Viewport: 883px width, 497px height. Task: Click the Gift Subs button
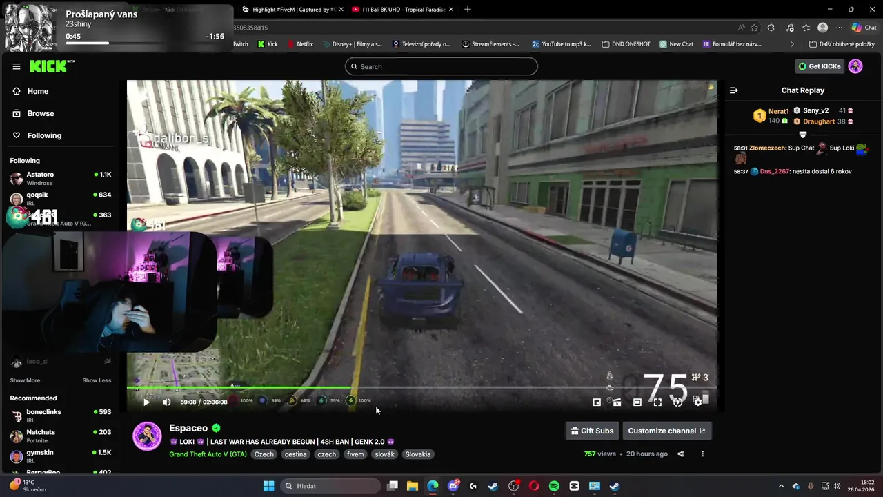click(592, 431)
